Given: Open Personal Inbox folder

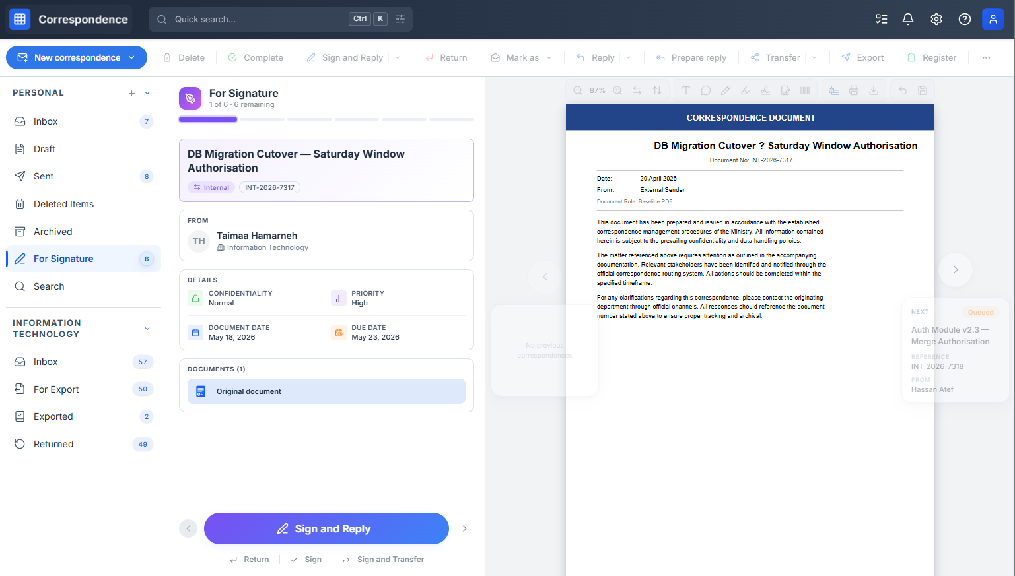Looking at the screenshot, I should (x=83, y=121).
